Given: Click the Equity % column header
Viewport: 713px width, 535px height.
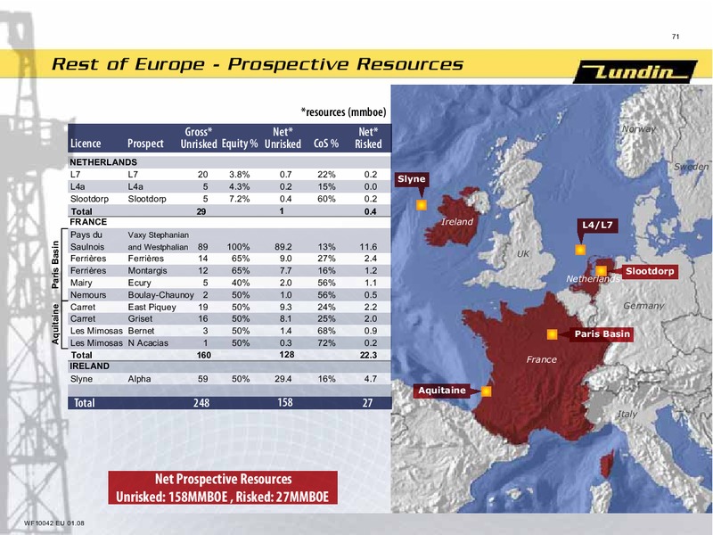Looking at the screenshot, I should click(x=240, y=144).
